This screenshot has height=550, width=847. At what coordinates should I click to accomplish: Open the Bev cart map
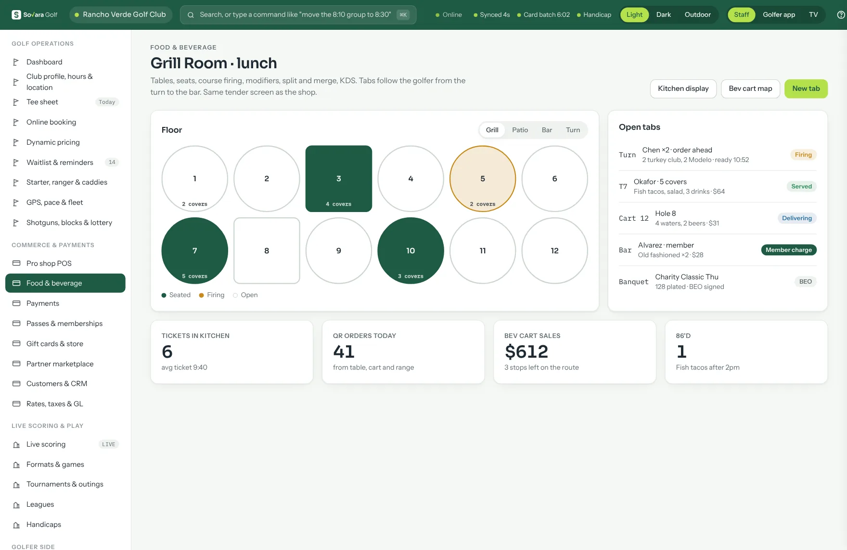tap(750, 89)
